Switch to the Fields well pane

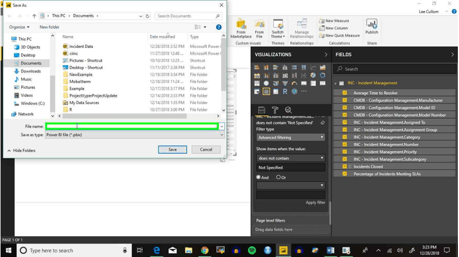pyautogui.click(x=262, y=110)
